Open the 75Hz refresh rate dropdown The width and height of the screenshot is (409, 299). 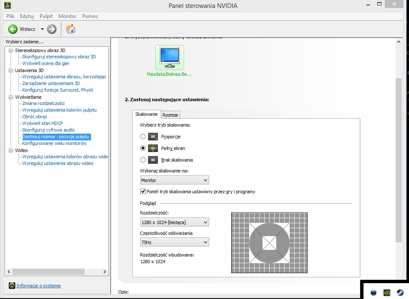(x=174, y=242)
